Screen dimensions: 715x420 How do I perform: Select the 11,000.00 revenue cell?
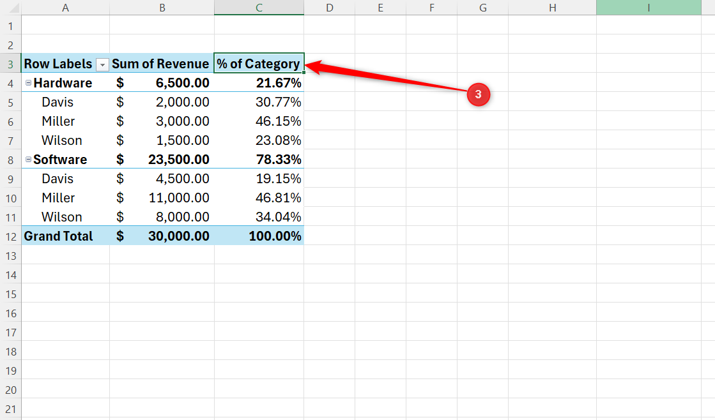pyautogui.click(x=162, y=198)
